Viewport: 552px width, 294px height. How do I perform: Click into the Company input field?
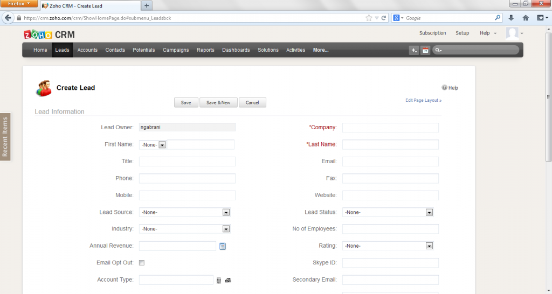click(x=390, y=128)
